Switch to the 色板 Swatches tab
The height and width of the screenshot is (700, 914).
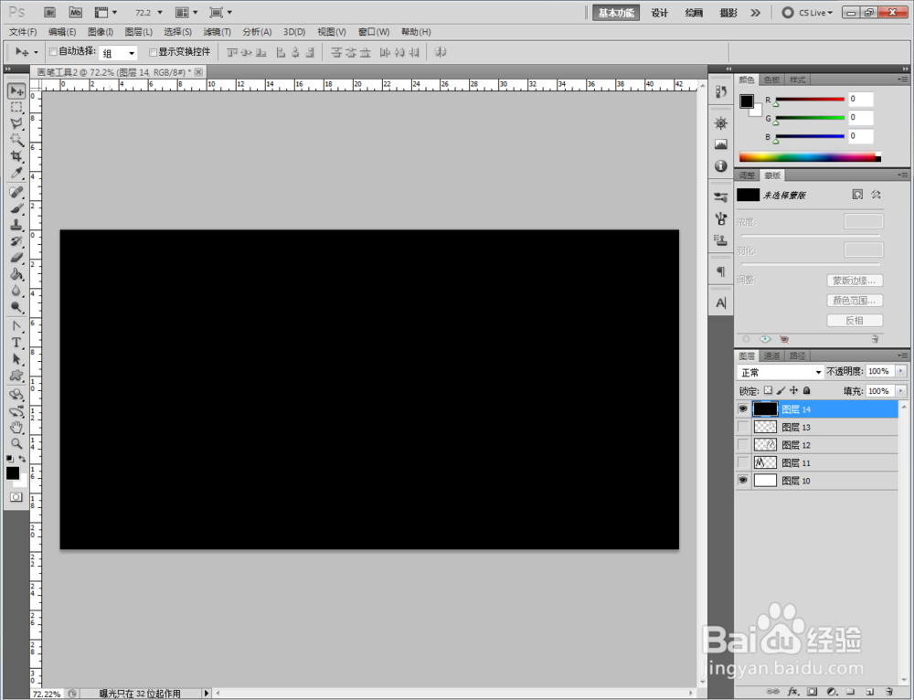pyautogui.click(x=771, y=80)
